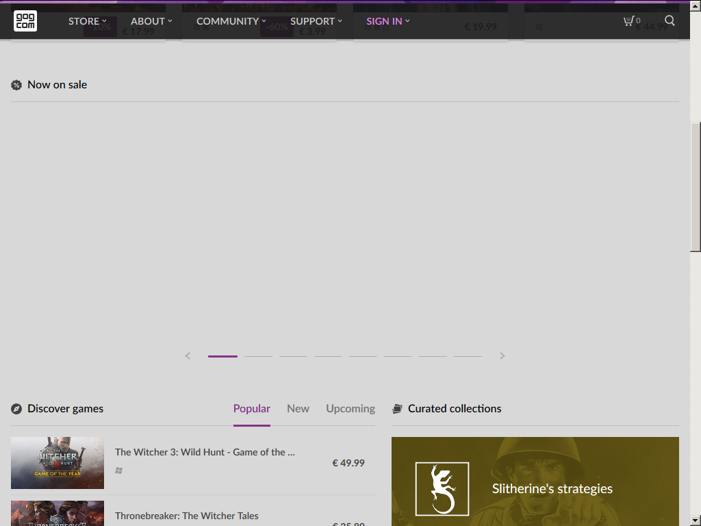
Task: Click the GOG.com logo
Action: (x=25, y=21)
